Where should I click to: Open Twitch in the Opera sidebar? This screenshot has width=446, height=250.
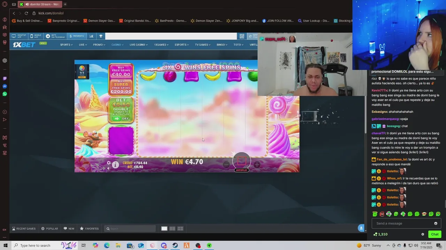pos(5,78)
